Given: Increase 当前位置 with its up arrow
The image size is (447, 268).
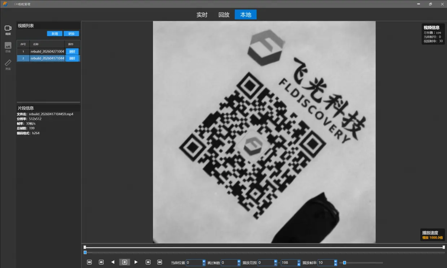Looking at the screenshot, I should pyautogui.click(x=204, y=261).
